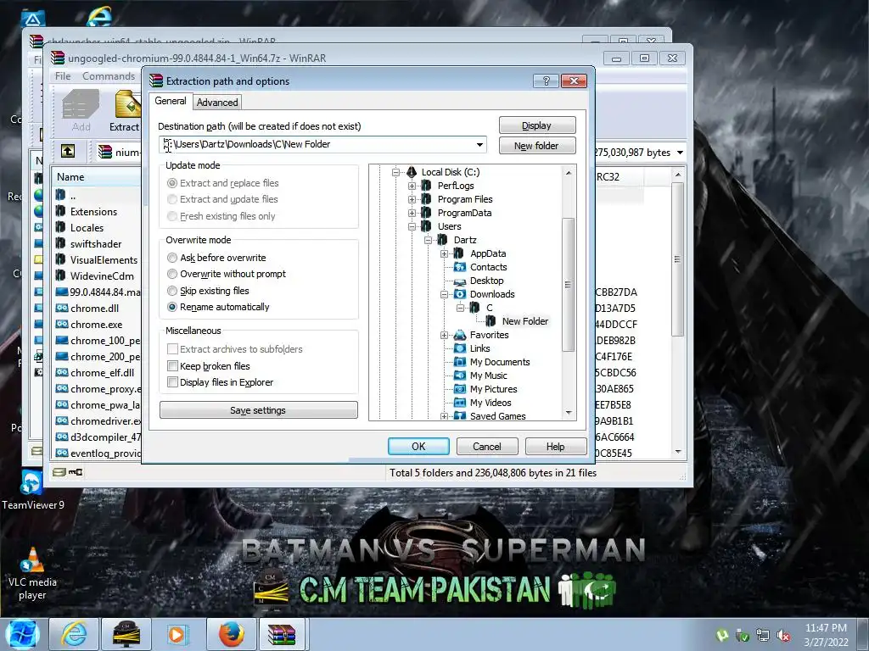Expand the ProgramData tree node
869x651 pixels.
[x=412, y=213]
